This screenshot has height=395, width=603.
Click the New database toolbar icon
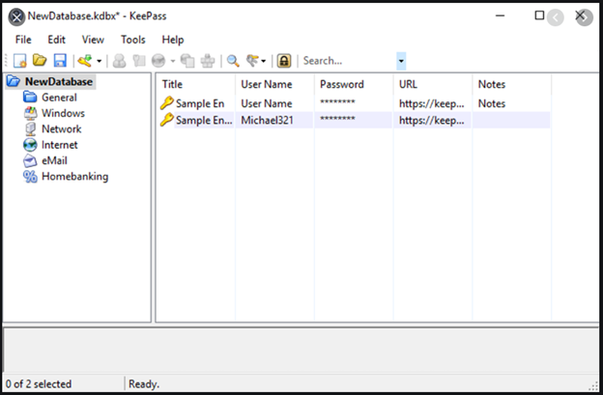click(19, 61)
